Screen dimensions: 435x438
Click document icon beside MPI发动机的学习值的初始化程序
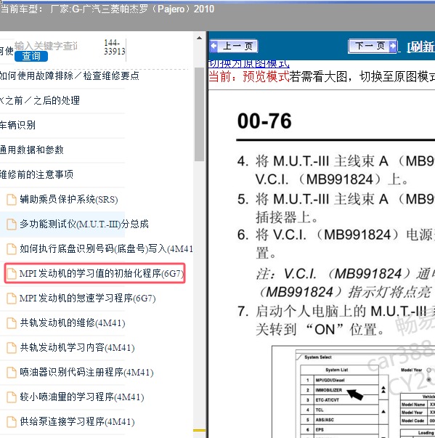12,273
